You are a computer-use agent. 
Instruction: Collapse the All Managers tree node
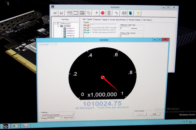(55, 24)
